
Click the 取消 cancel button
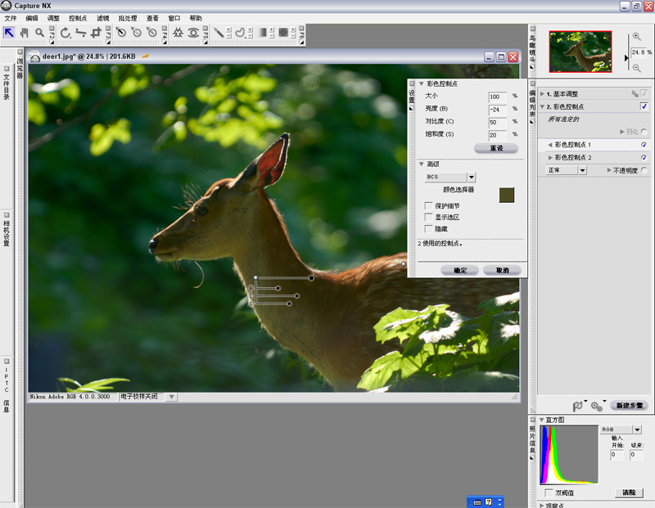point(502,270)
